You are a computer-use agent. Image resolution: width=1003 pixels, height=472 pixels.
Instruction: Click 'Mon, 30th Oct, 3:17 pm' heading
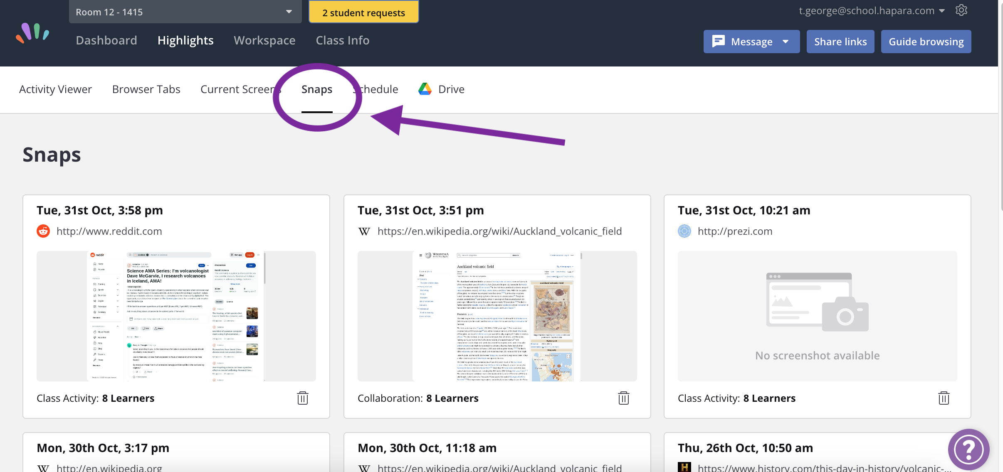click(x=103, y=448)
